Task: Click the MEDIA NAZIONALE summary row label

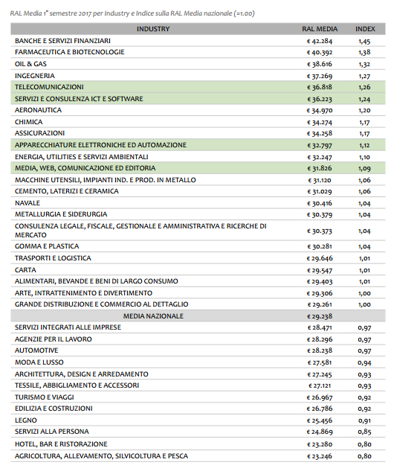Action: point(153,316)
